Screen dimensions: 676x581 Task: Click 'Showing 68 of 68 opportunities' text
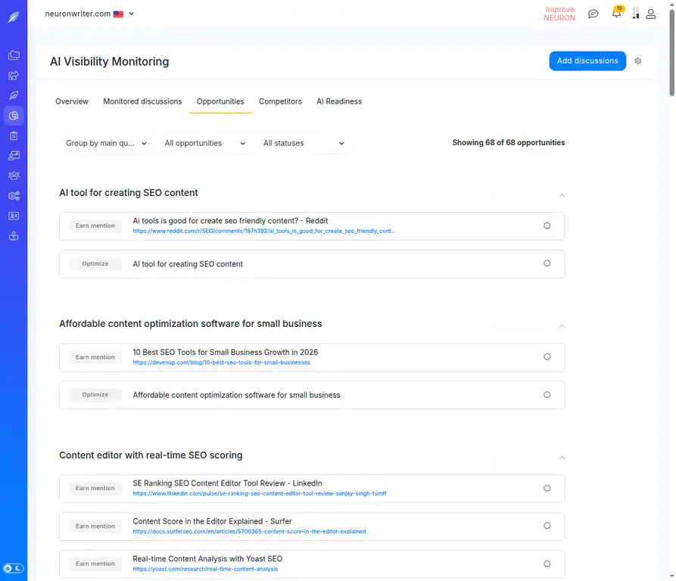click(x=508, y=142)
